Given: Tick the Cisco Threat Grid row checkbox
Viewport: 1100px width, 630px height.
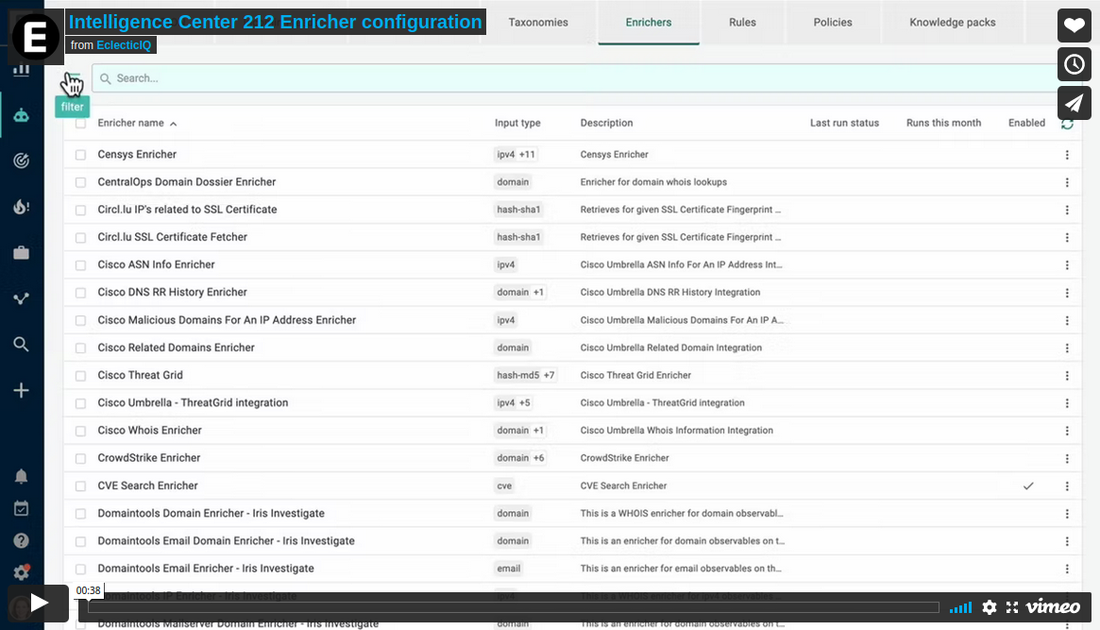Looking at the screenshot, I should pos(80,376).
